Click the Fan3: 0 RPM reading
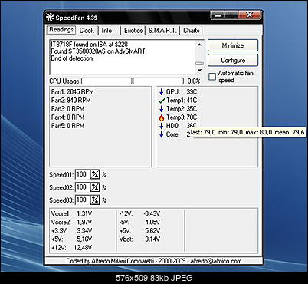 pyautogui.click(x=67, y=109)
